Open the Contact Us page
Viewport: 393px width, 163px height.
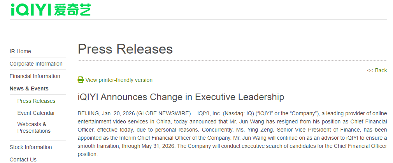point(23,159)
